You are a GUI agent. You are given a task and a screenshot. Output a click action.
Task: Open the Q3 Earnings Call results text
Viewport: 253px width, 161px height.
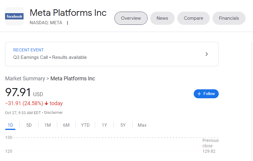[x=50, y=57]
